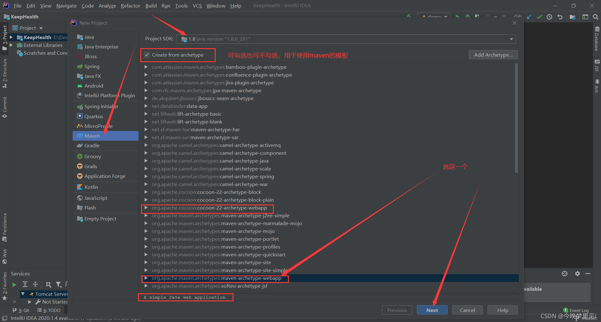Image resolution: width=601 pixels, height=322 pixels.
Task: Open the Commit tool window
Action: [x=5, y=107]
